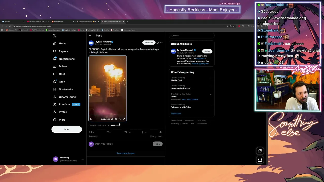
Task: Open Faytuks Network avatar on the post
Action: click(x=91, y=43)
